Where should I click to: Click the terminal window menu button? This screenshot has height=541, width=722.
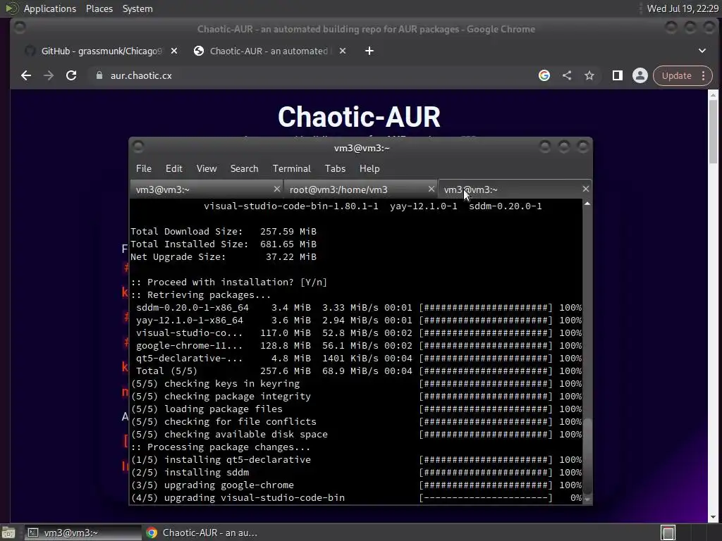coord(138,147)
